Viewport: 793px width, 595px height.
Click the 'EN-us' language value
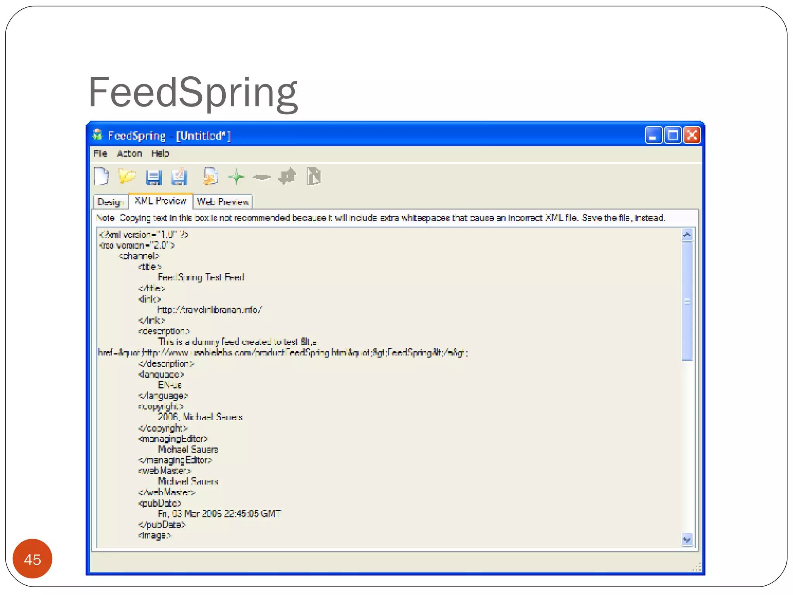(170, 385)
